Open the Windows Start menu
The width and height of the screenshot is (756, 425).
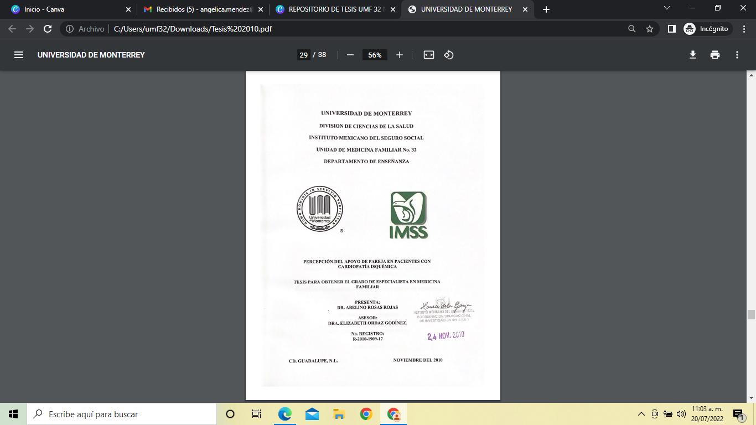pyautogui.click(x=13, y=414)
